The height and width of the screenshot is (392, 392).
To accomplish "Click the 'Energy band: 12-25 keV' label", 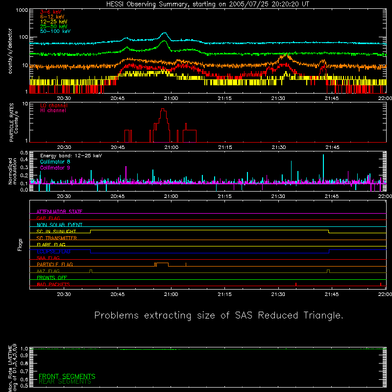I will pyautogui.click(x=71, y=156).
